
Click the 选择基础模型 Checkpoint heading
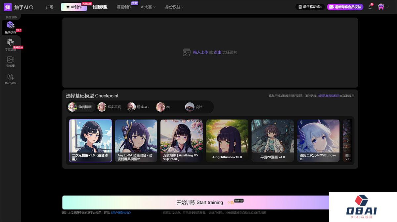92,96
